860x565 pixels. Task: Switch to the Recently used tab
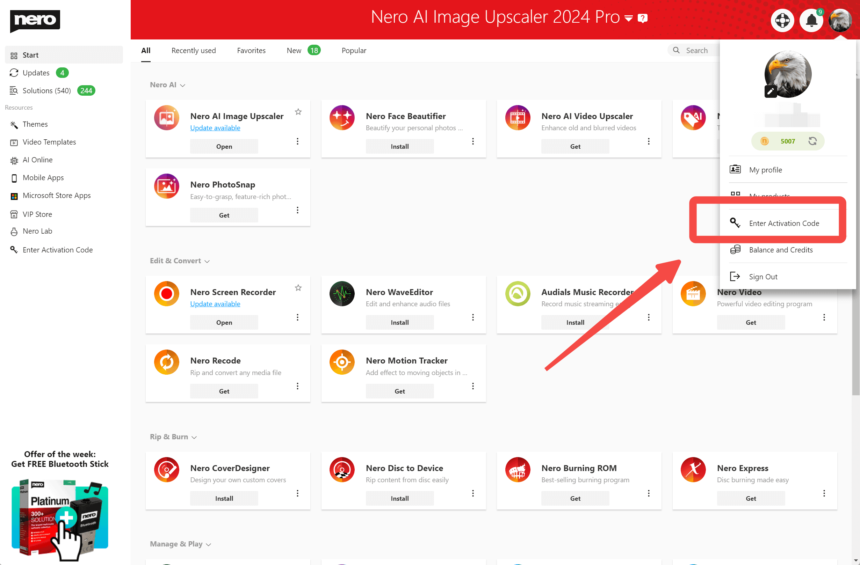point(193,51)
